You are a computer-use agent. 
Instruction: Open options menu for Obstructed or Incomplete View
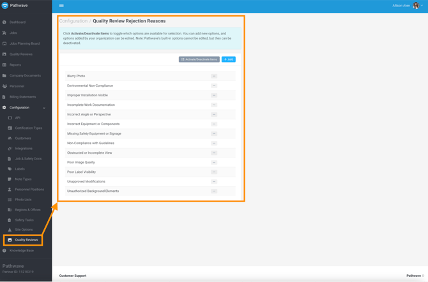pyautogui.click(x=214, y=152)
